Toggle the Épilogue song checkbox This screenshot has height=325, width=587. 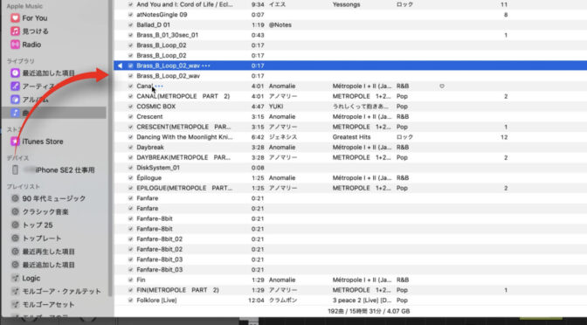tap(130, 178)
